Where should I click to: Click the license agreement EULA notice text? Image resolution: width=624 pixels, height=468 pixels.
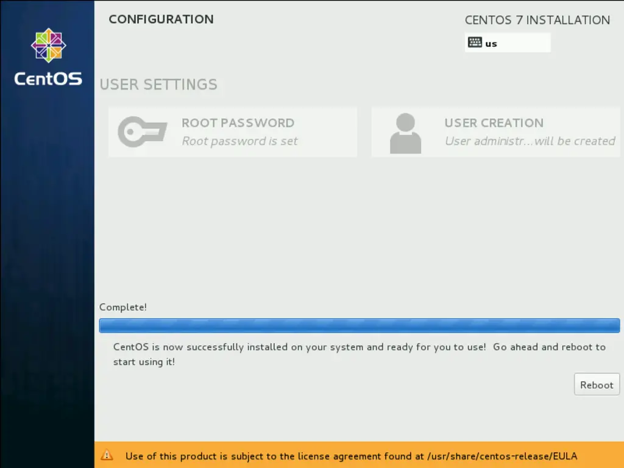351,456
